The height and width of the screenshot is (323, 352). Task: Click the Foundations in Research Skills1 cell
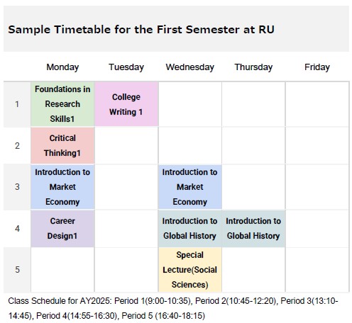(x=62, y=104)
